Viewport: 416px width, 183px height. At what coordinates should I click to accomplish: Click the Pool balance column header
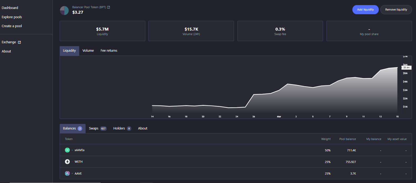pos(348,139)
